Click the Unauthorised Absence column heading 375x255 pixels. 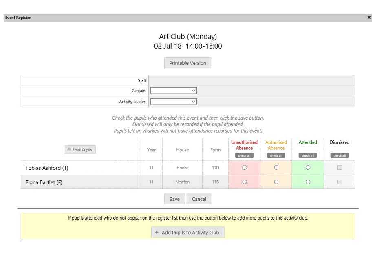[244, 145]
